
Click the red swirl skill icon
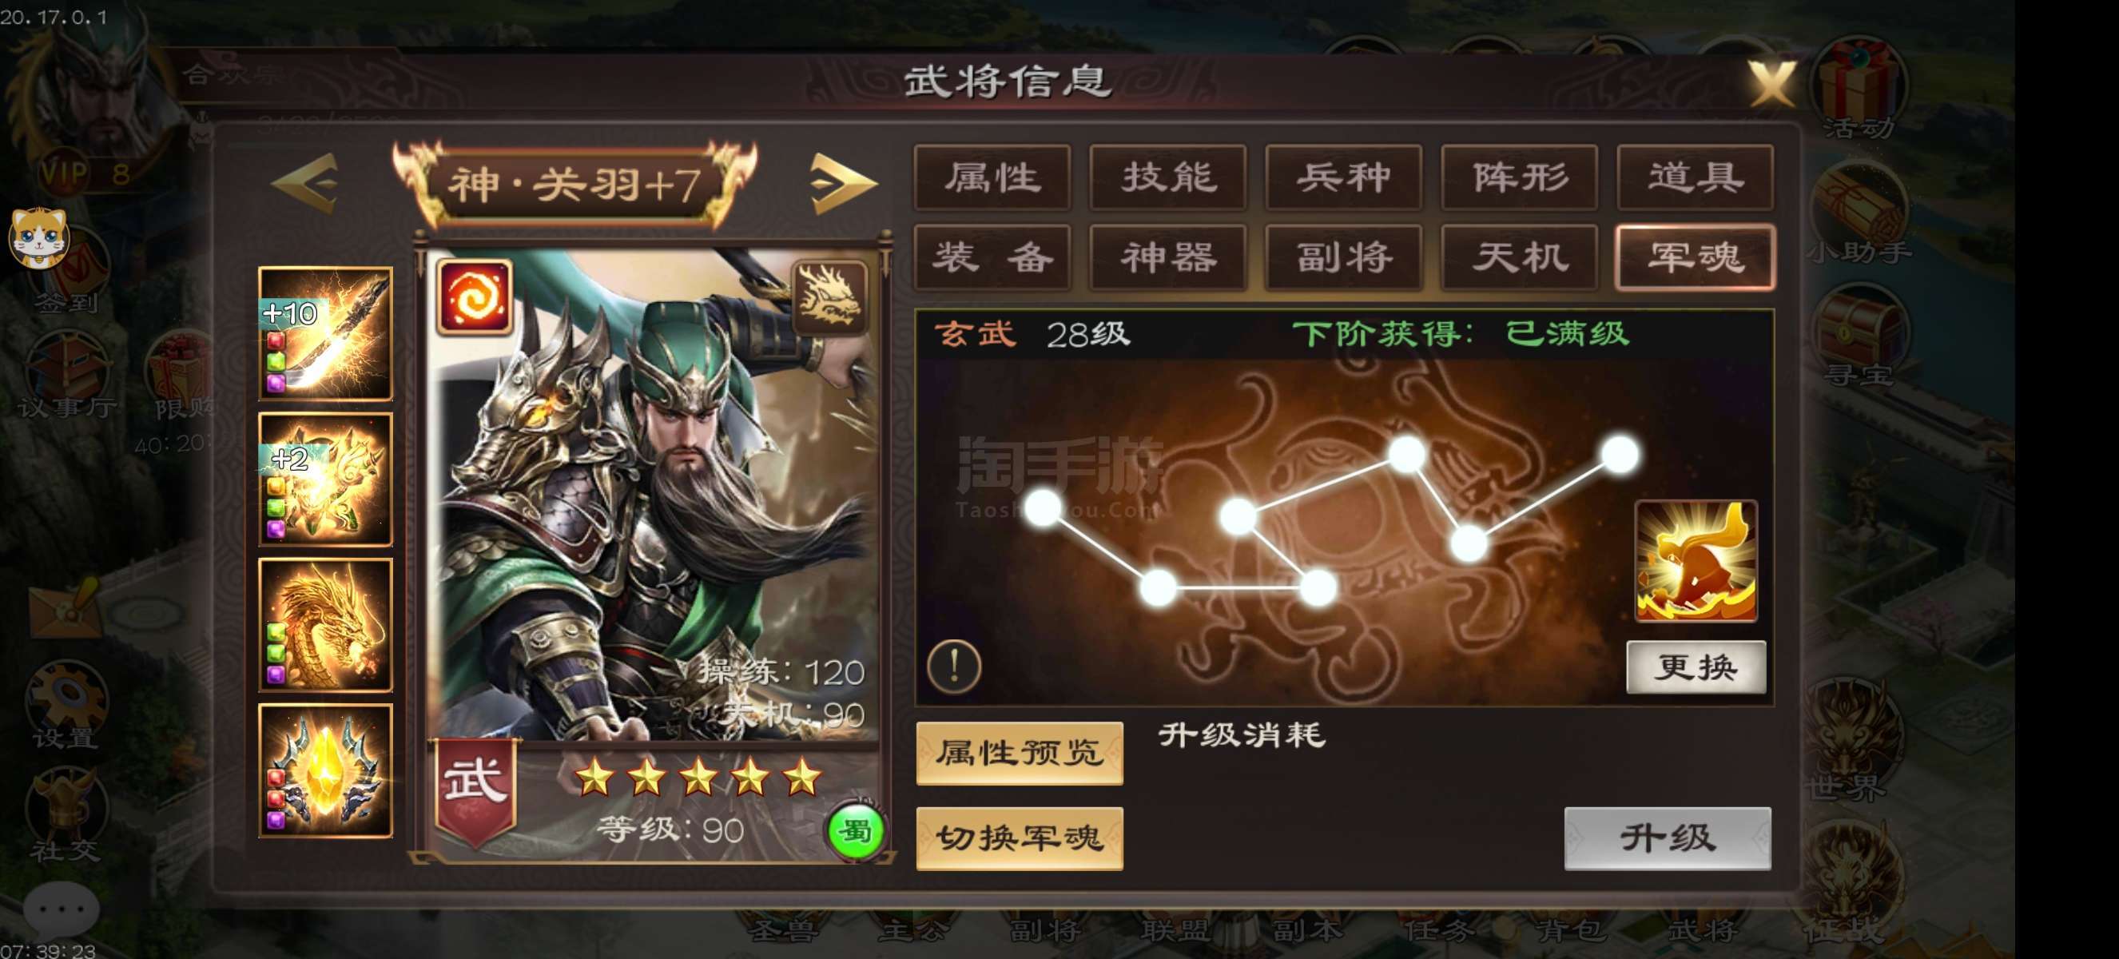[x=475, y=297]
